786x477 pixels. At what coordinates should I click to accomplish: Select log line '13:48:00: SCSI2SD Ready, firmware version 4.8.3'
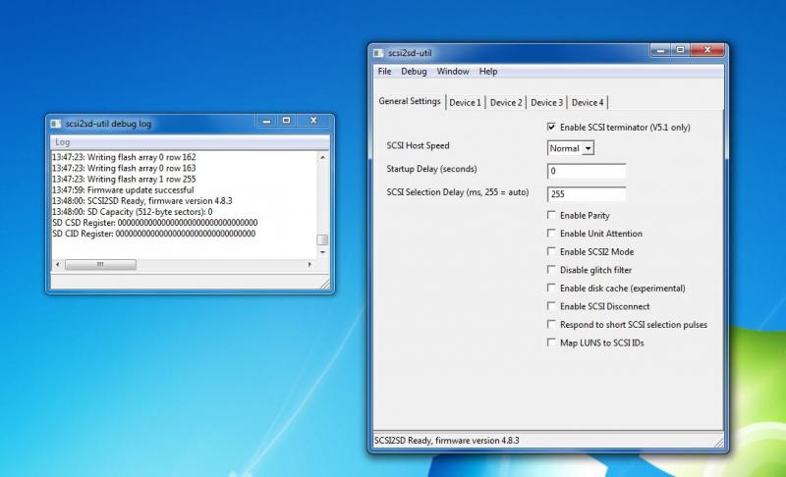(142, 200)
